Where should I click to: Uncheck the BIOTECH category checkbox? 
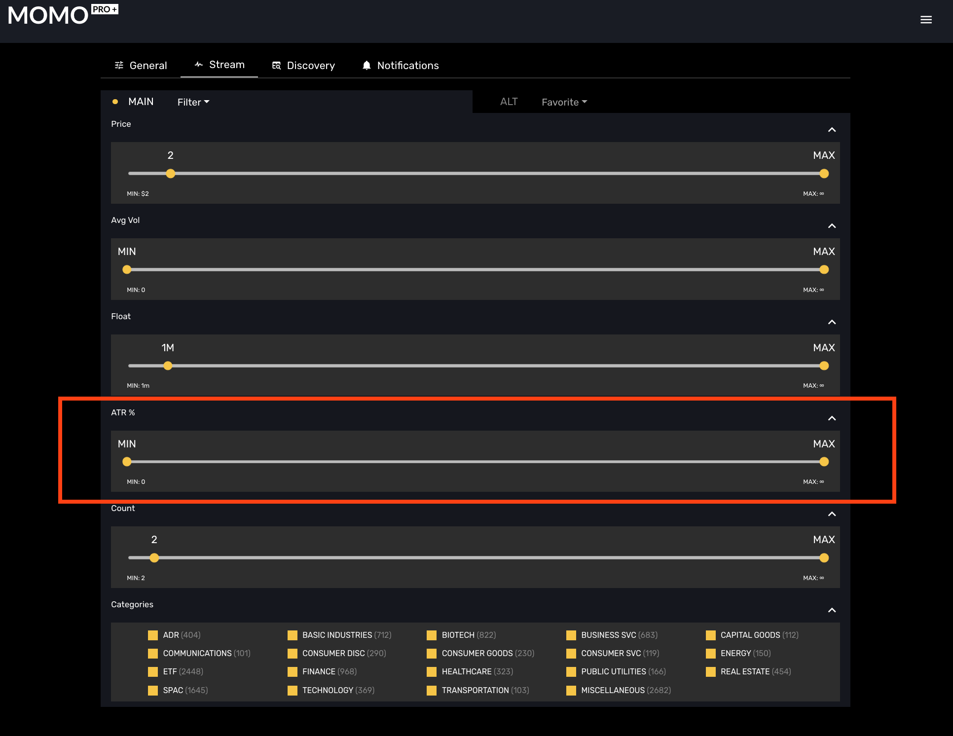(432, 635)
